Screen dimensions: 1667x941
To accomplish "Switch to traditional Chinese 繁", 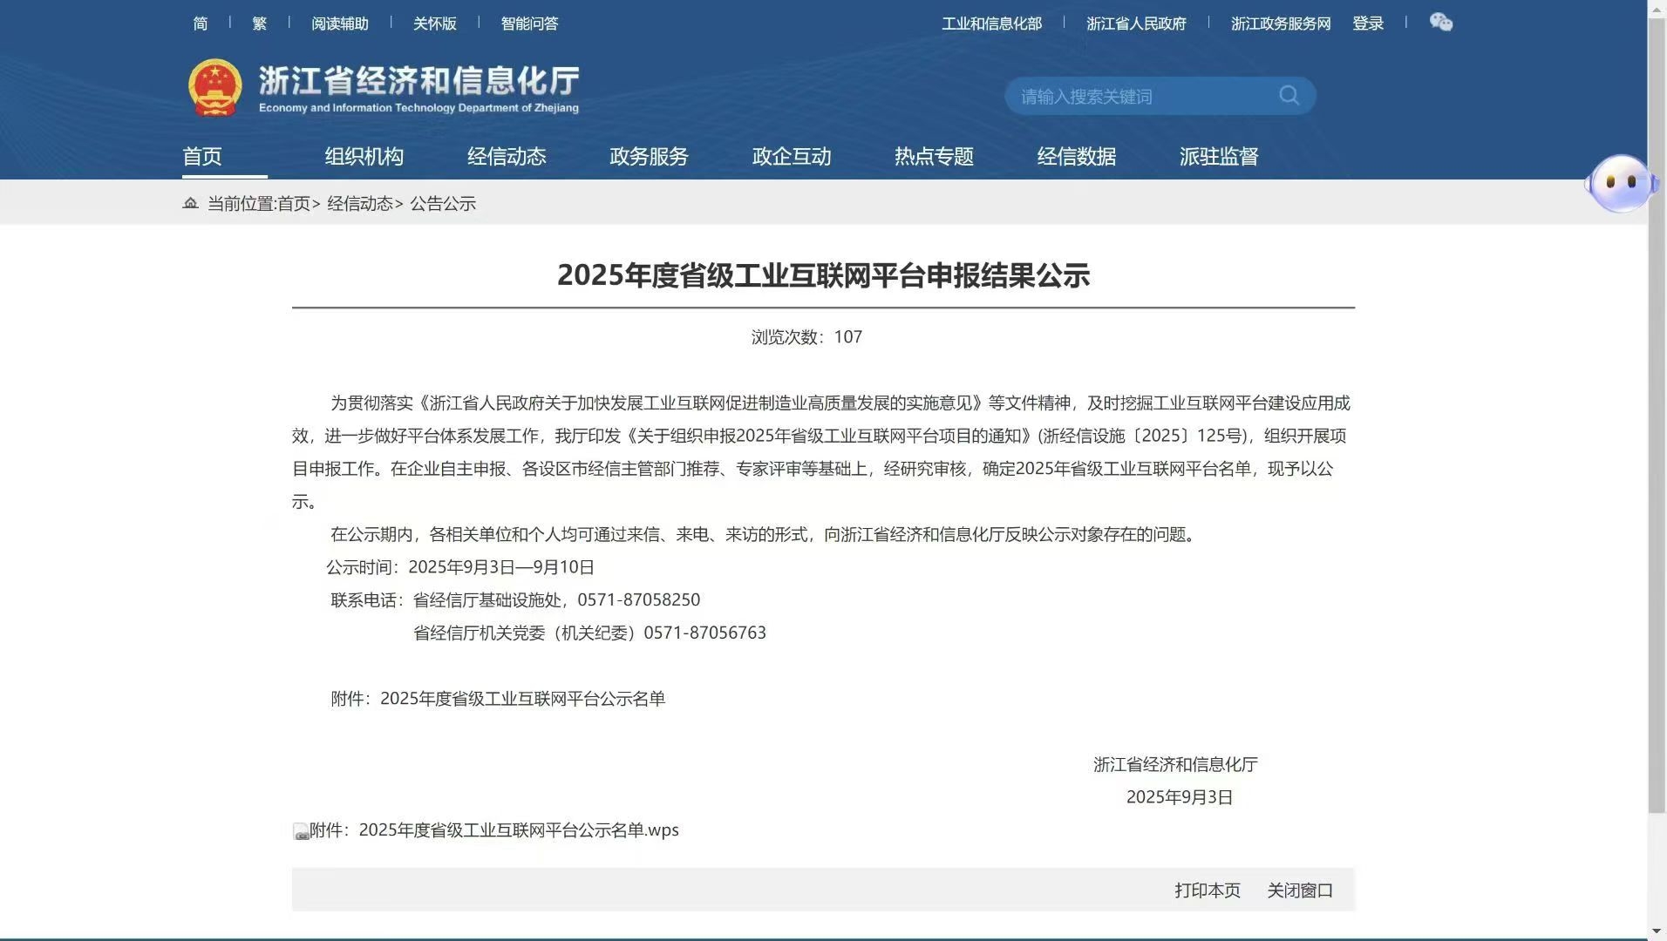I will pos(260,24).
